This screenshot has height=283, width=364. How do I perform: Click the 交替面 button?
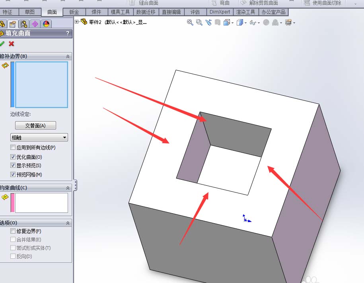coord(35,125)
